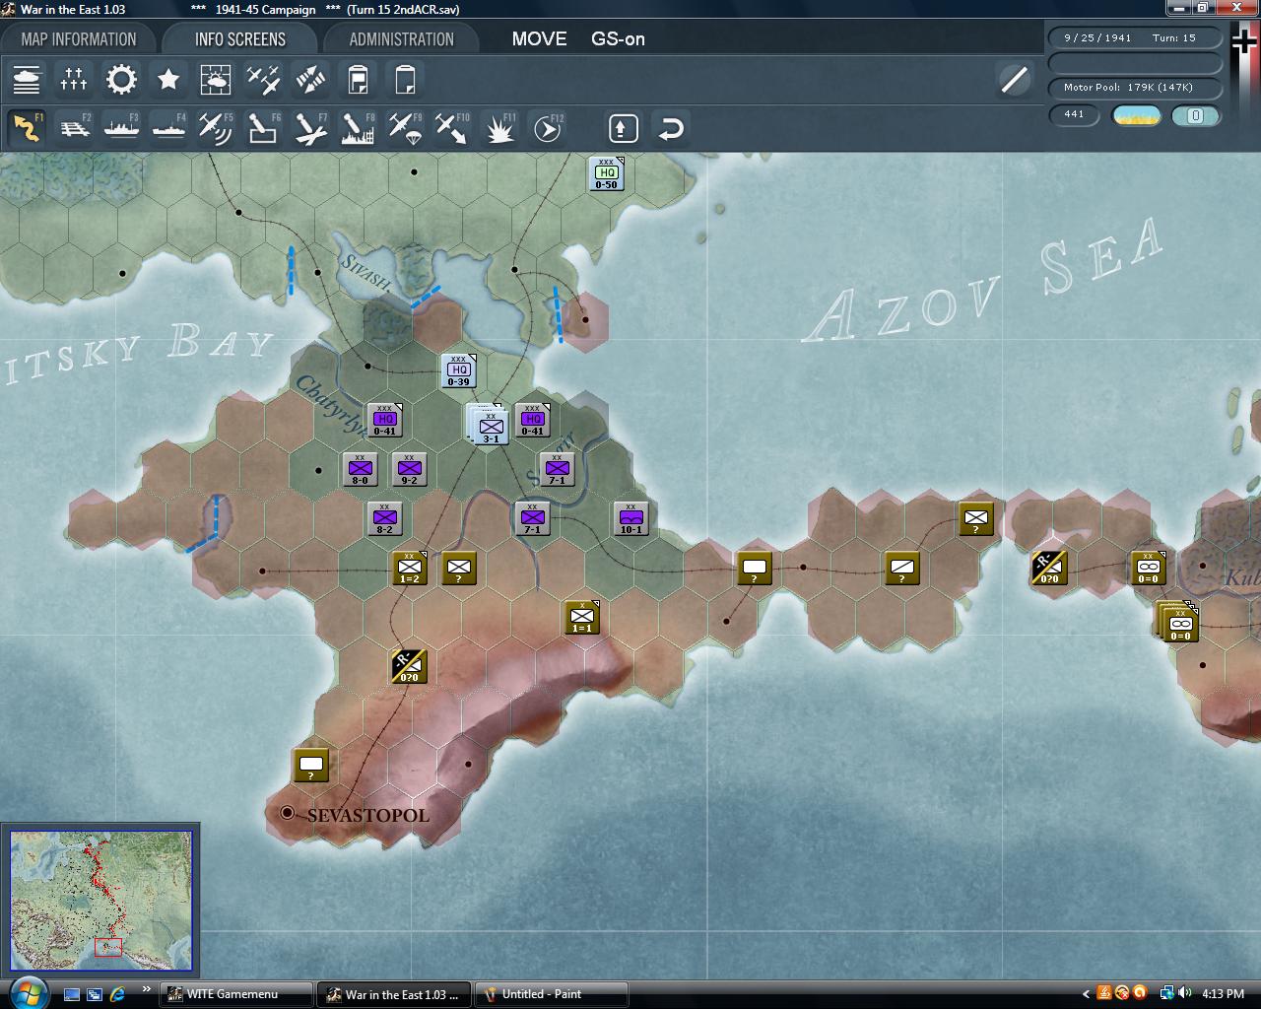Select the F5 air recon mode icon

point(216,128)
